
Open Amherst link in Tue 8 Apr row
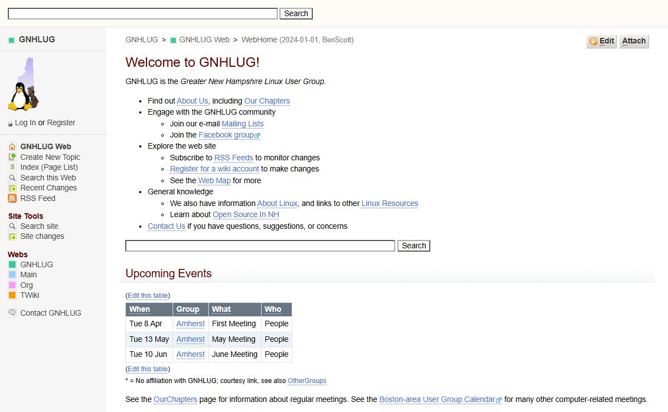click(x=190, y=323)
